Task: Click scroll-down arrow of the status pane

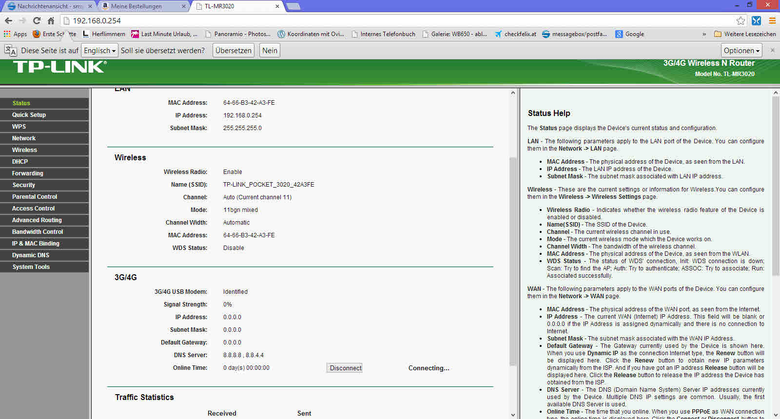Action: (512, 415)
